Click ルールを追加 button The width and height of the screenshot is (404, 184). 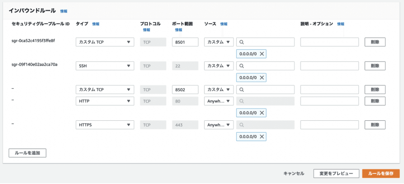[x=28, y=153]
